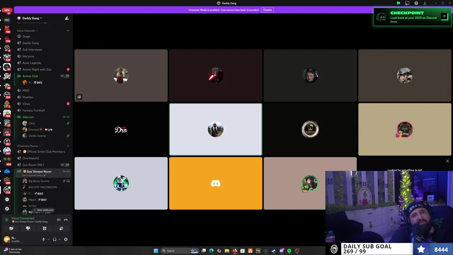Join the Warzone voice channel

[x=43, y=56]
